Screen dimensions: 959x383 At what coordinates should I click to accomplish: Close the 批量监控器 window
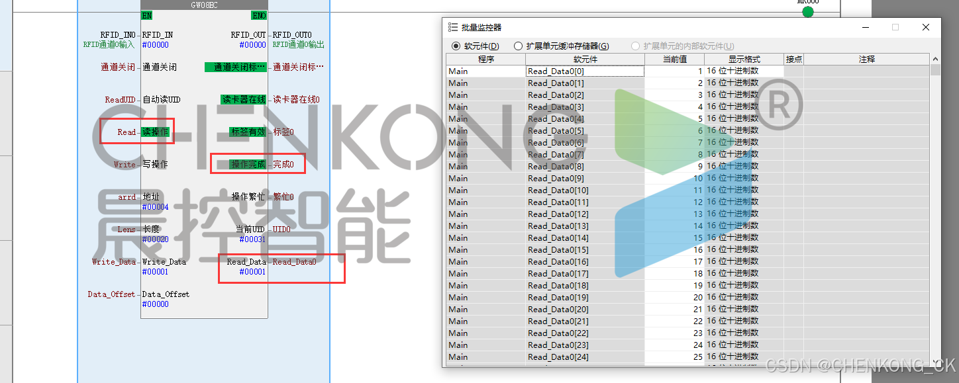926,27
